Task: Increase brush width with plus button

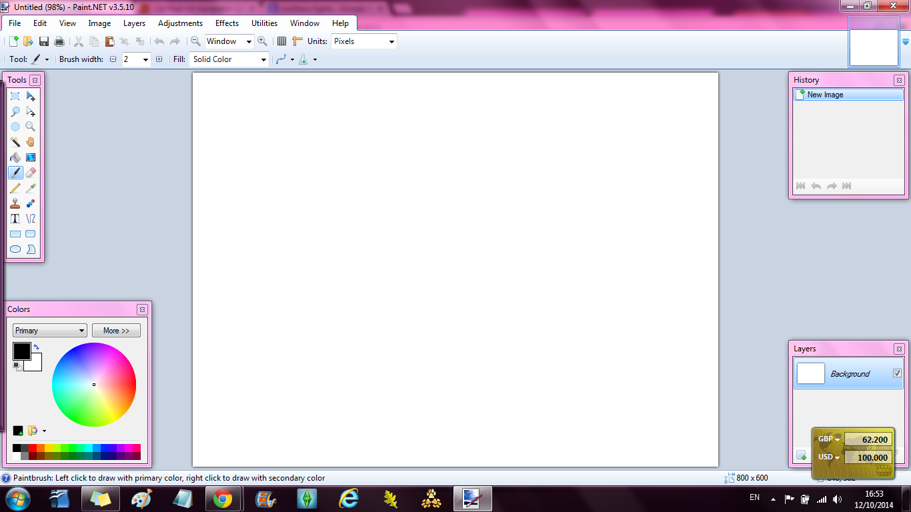Action: pyautogui.click(x=159, y=59)
